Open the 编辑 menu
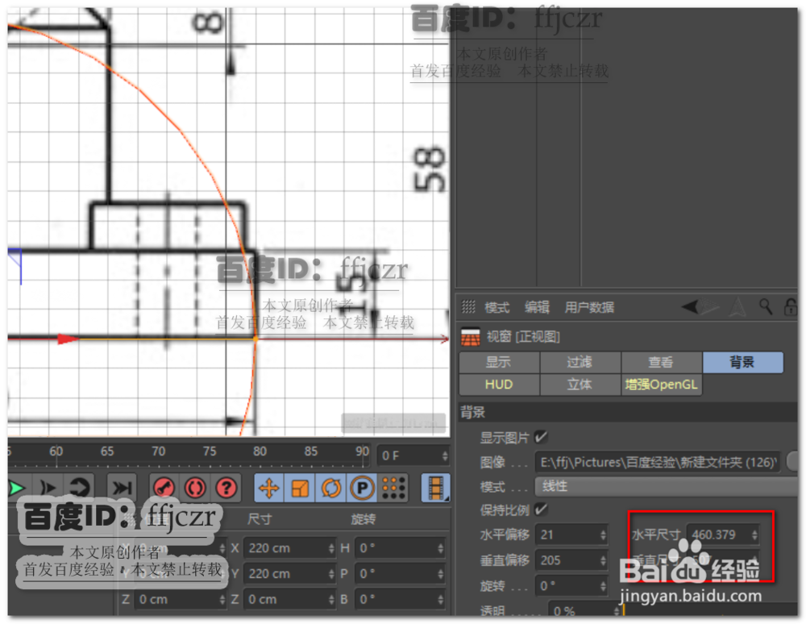Viewport: 806px width, 624px height. coord(537,307)
